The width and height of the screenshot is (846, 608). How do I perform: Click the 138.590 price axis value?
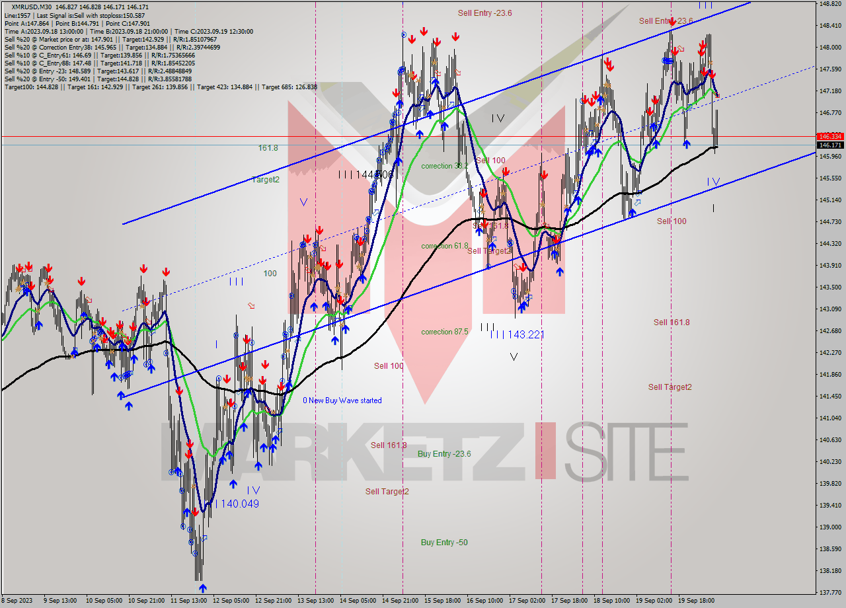pyautogui.click(x=830, y=549)
